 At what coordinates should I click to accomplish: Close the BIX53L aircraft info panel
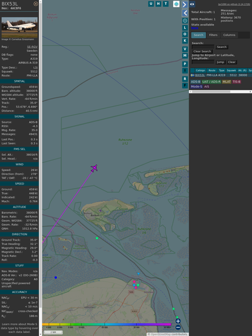(x=36, y=4)
